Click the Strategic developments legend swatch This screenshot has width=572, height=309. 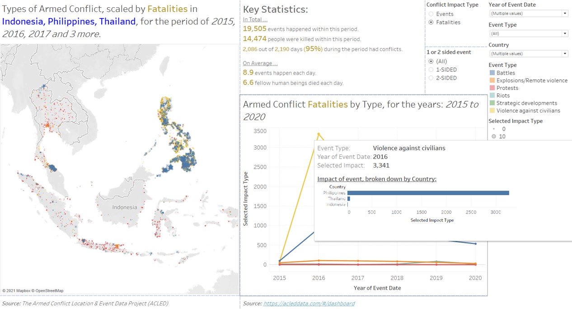pyautogui.click(x=492, y=103)
